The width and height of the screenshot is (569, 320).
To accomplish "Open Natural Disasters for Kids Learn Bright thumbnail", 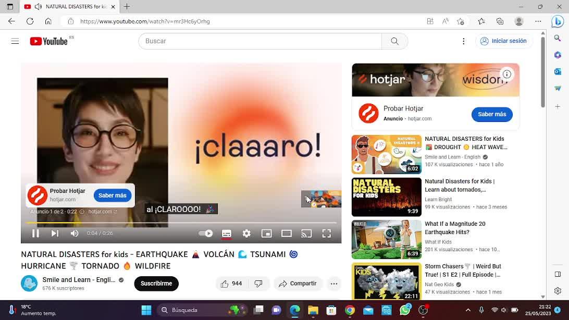I will [387, 197].
